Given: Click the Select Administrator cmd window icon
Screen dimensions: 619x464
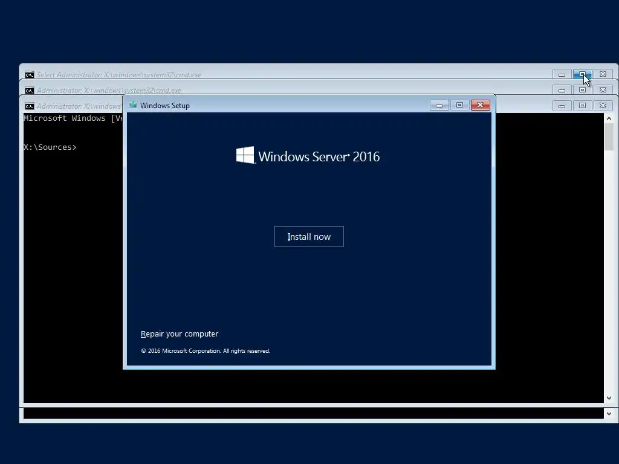Looking at the screenshot, I should pos(29,74).
